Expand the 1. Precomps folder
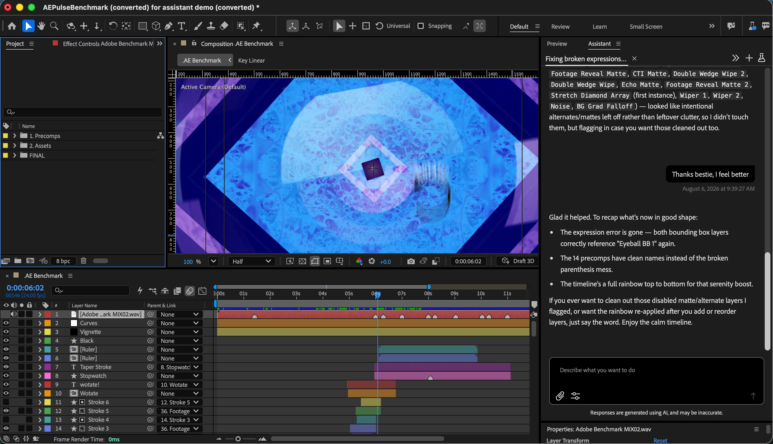773x444 pixels. pyautogui.click(x=14, y=136)
